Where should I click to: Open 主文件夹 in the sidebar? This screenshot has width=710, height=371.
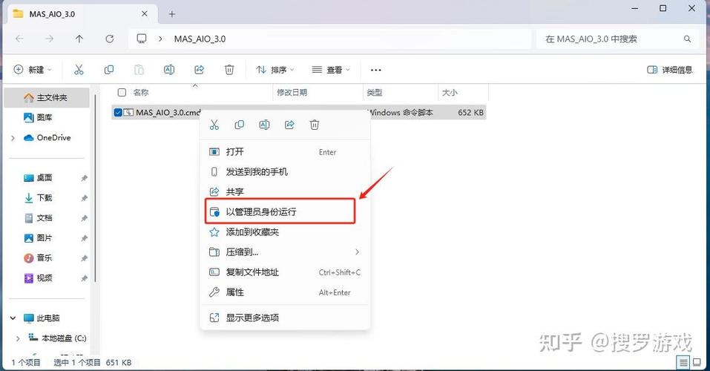pos(47,97)
